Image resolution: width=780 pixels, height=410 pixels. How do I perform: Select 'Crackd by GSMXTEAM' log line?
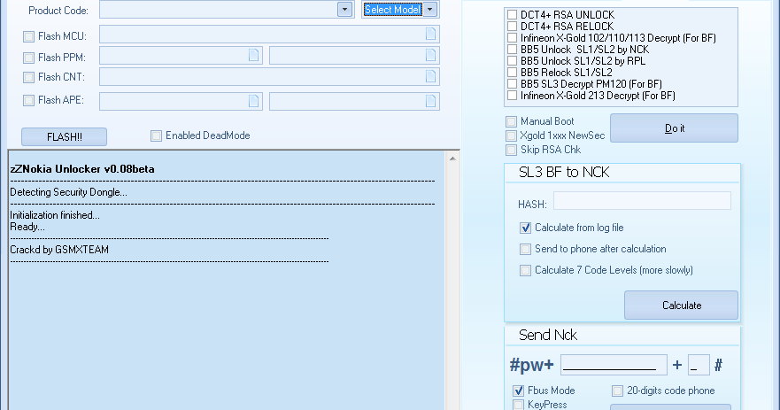tap(59, 250)
